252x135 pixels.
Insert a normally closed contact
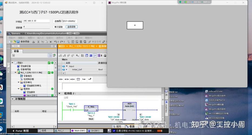66,79
